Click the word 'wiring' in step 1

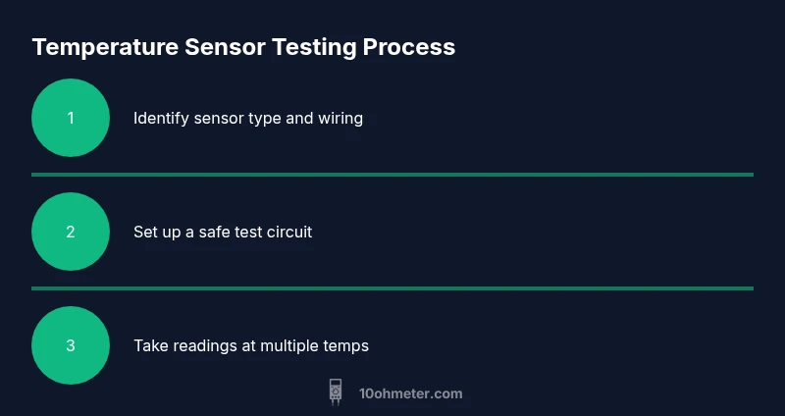340,119
